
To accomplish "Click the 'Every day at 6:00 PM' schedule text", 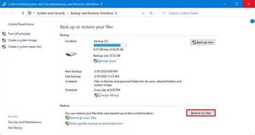I will 107,90.
